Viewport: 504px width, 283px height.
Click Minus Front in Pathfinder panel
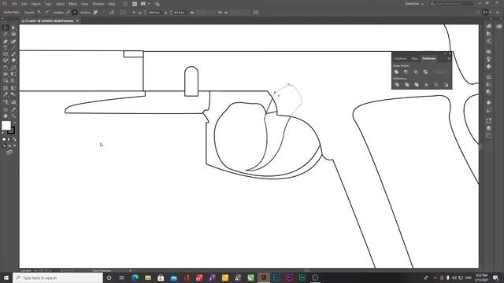click(406, 72)
